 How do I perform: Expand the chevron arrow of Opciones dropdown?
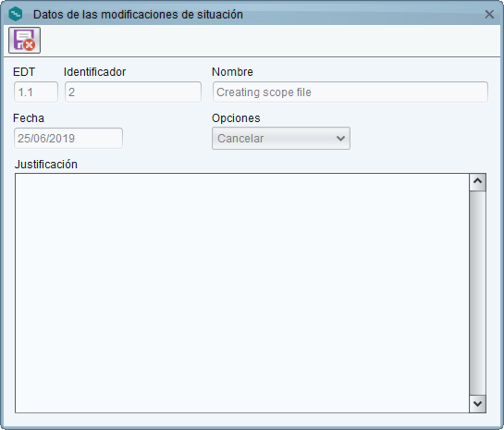pyautogui.click(x=340, y=139)
